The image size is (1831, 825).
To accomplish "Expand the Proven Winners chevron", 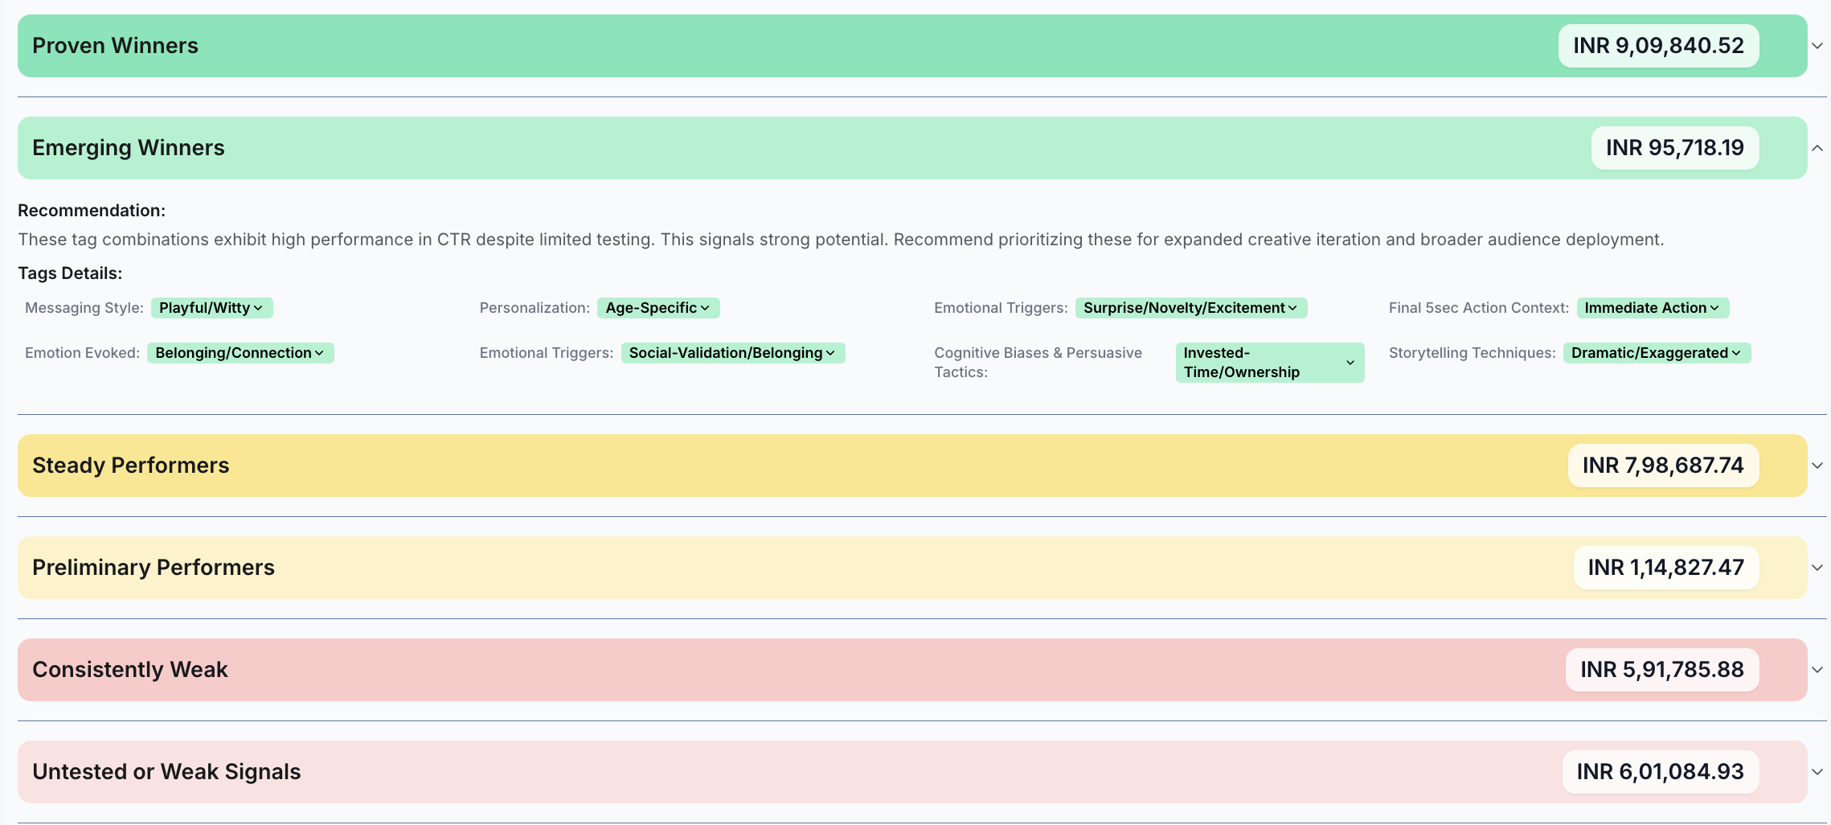I will click(1817, 46).
